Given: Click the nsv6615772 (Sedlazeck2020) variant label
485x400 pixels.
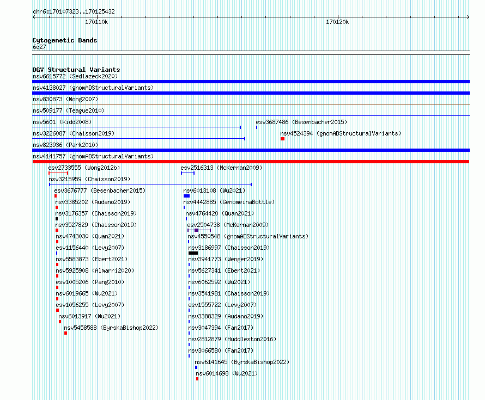Looking at the screenshot, I should click(75, 76).
